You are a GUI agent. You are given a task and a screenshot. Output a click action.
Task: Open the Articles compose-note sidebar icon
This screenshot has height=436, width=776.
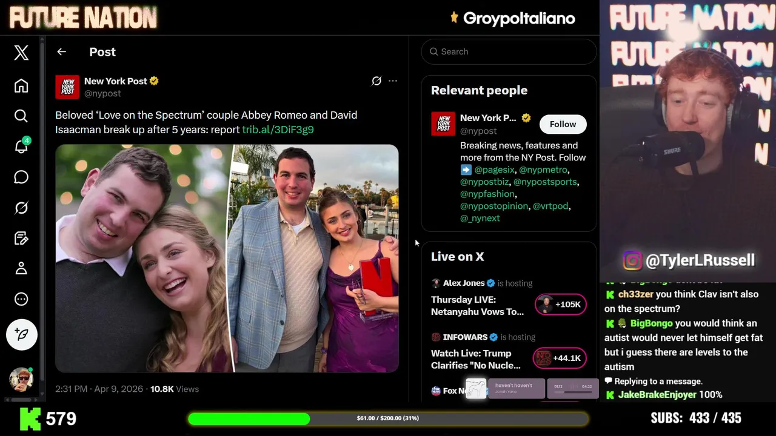pyautogui.click(x=21, y=238)
